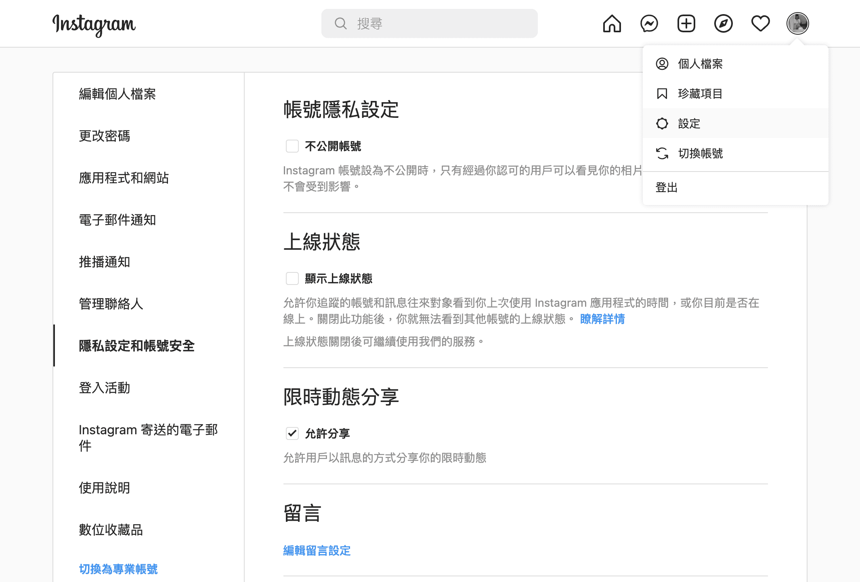860x582 pixels.
Task: Click text 允許用戶以訊息的方式分享你的限時動態
Action: tap(385, 458)
